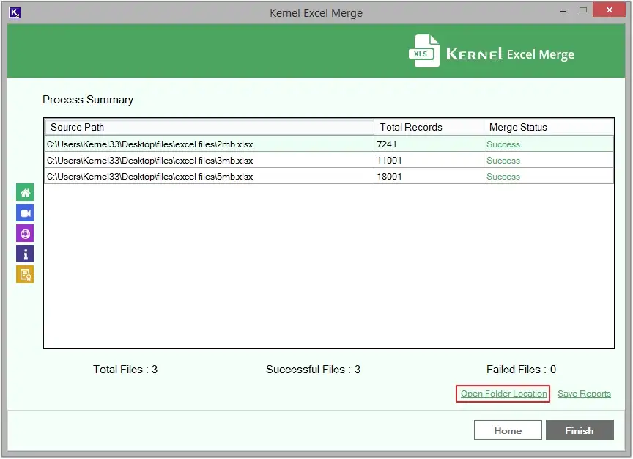Click the XLS file logo in header
Viewport: 633px width, 459px height.
pos(423,53)
